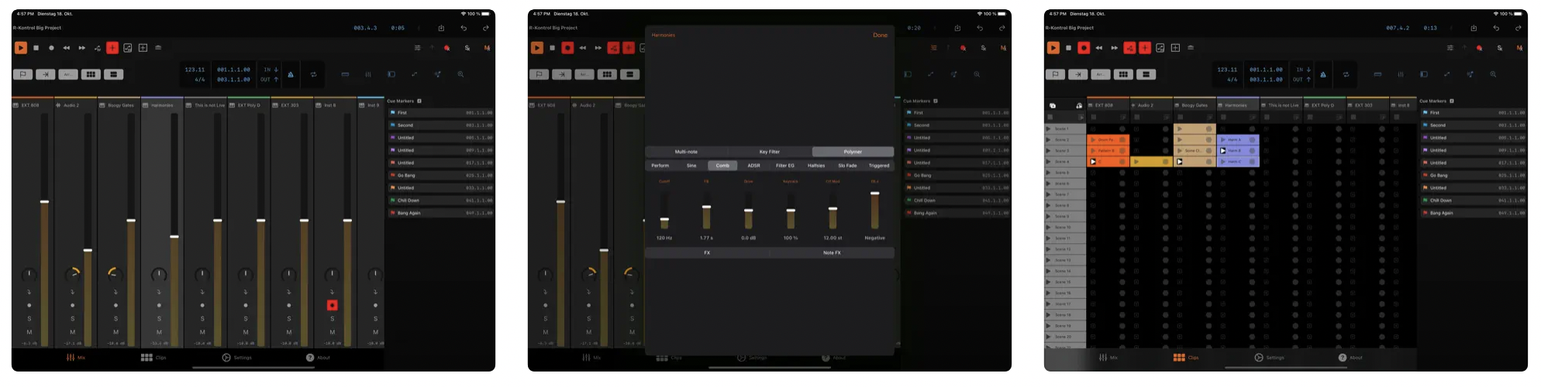The height and width of the screenshot is (387, 1541).
Task: Stop the transport in the right screenshot
Action: 1068,48
